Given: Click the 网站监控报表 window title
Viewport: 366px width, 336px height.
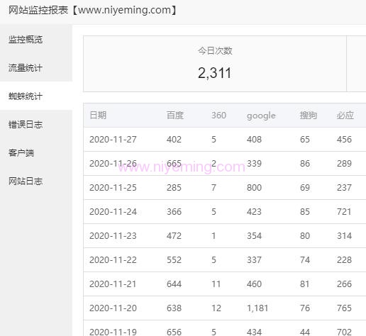Looking at the screenshot, I should point(38,10).
